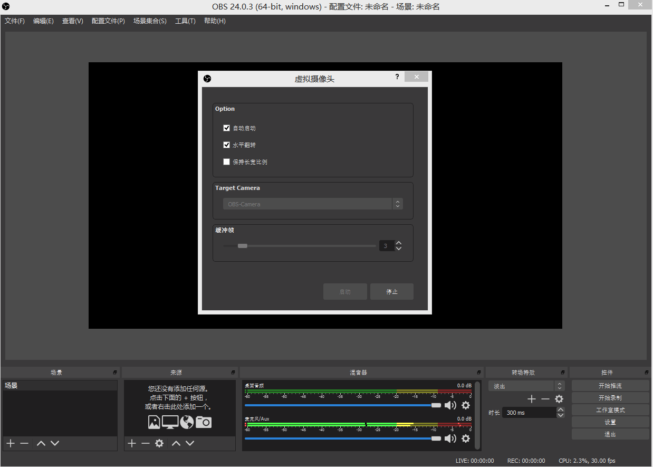Click the display capture monitor icon
Viewport: 653px width, 467px height.
170,422
